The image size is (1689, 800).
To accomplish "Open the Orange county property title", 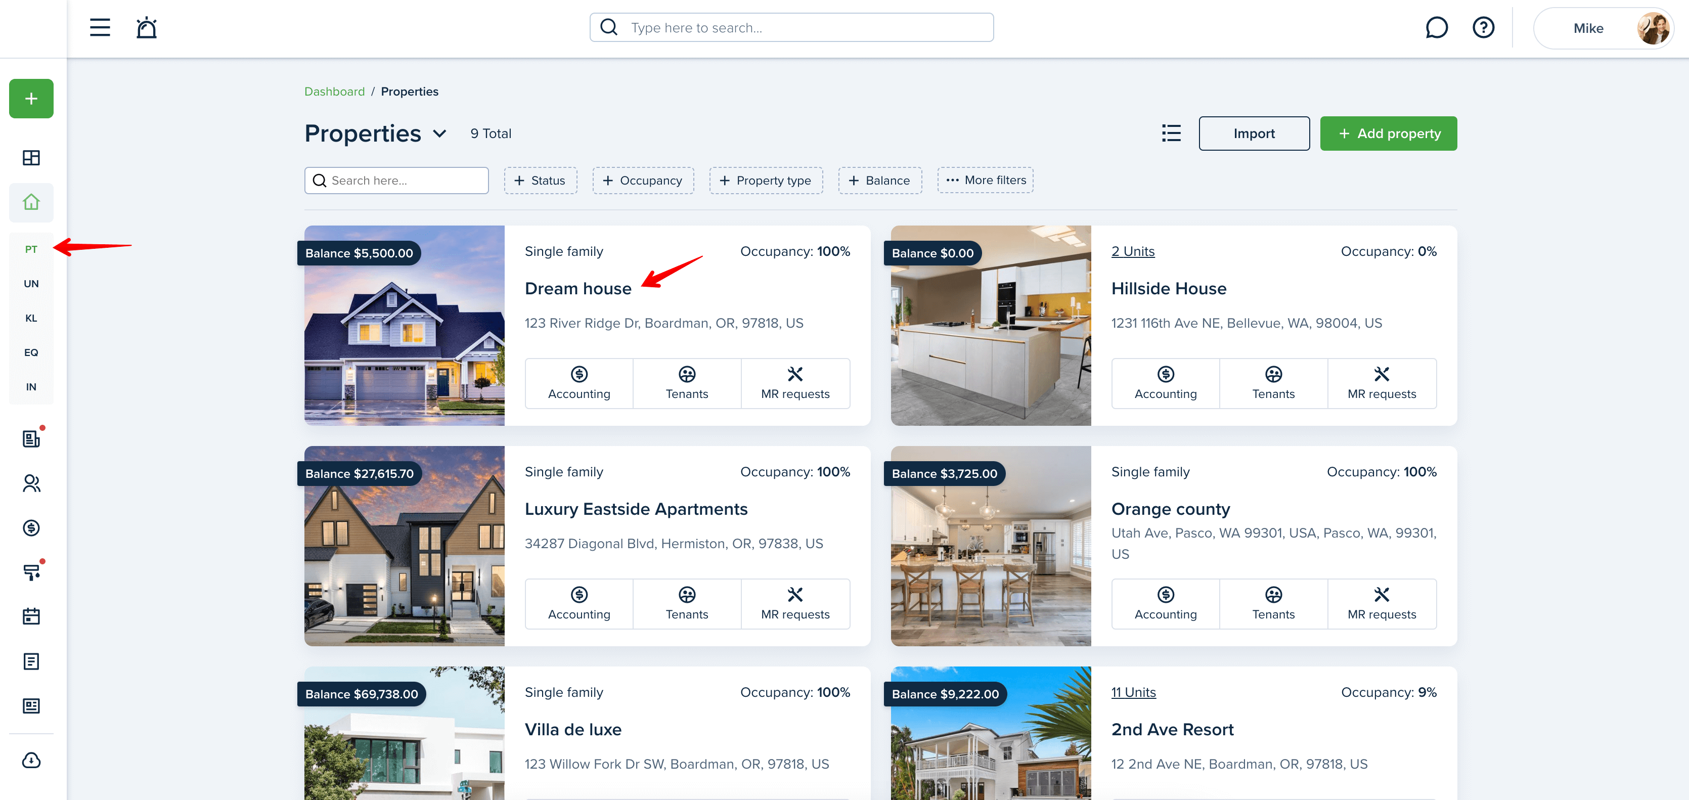I will pos(1170,509).
